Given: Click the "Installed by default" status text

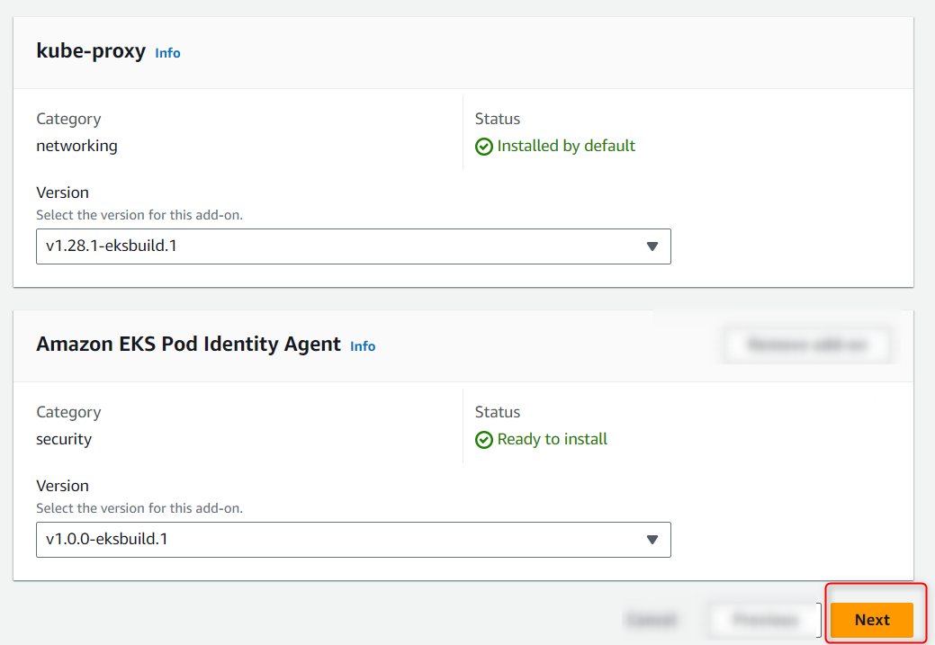Looking at the screenshot, I should pyautogui.click(x=565, y=145).
